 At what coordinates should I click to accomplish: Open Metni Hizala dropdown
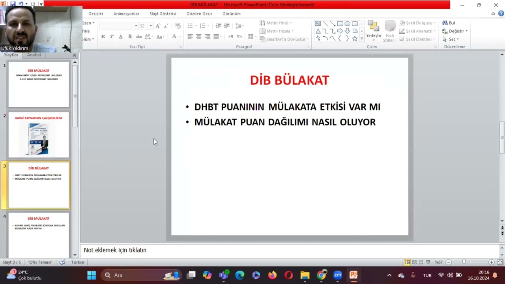276,31
